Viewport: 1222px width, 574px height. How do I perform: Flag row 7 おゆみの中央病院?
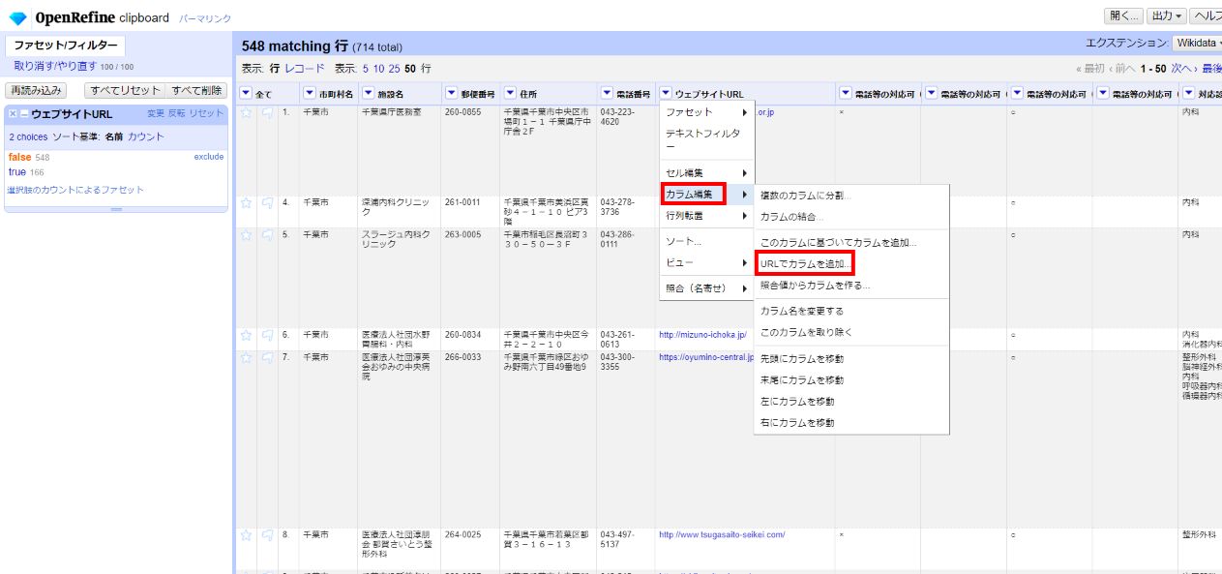click(267, 357)
